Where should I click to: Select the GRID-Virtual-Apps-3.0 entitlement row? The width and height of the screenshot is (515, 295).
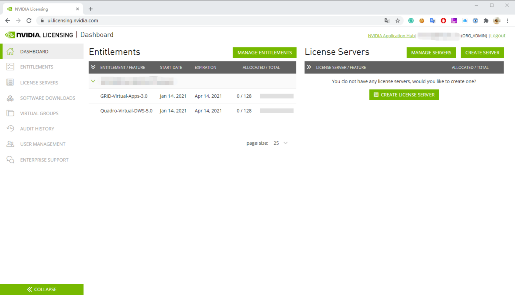(x=126, y=96)
